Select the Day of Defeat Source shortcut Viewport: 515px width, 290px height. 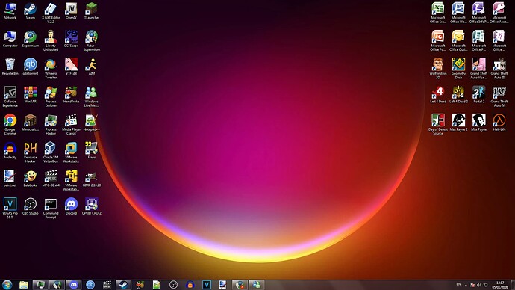pos(438,125)
